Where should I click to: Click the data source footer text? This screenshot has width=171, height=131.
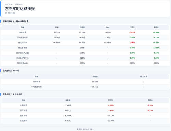85,129
